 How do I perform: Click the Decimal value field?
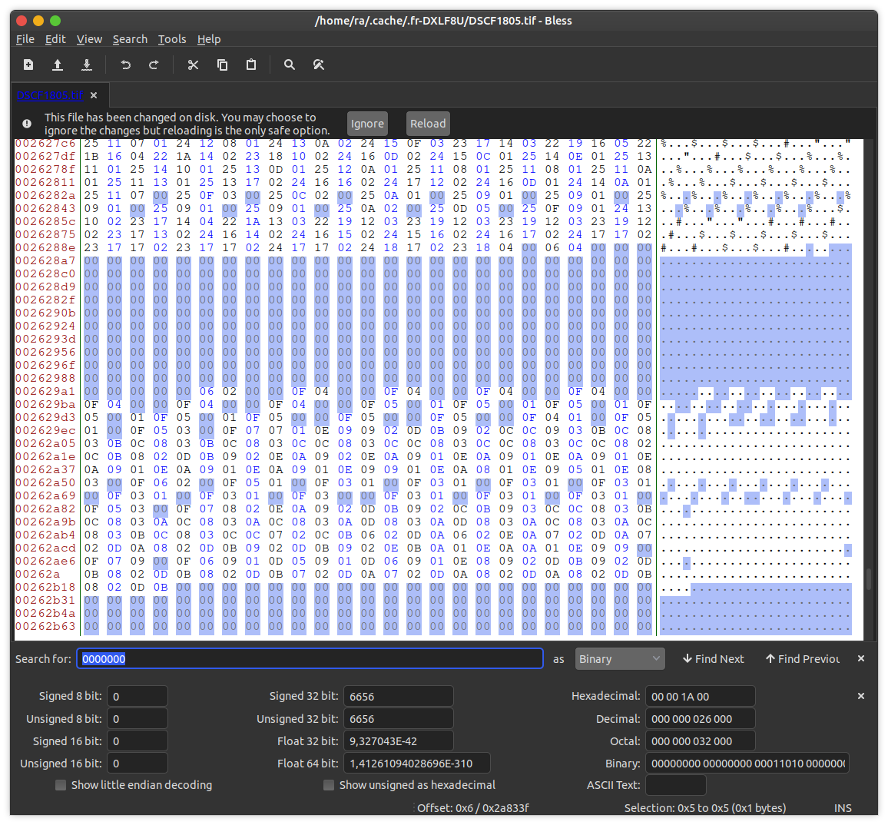[x=700, y=718]
